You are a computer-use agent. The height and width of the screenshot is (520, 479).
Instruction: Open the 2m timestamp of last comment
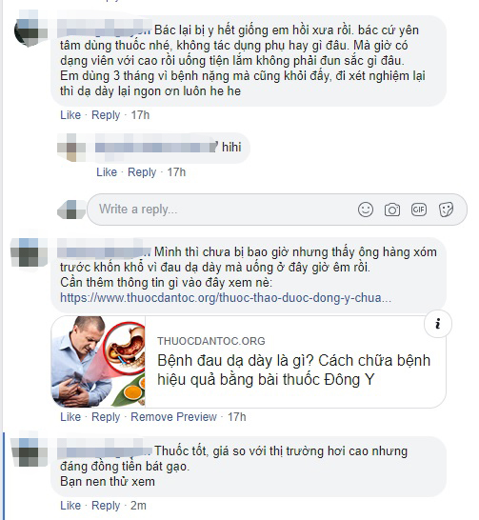click(x=139, y=506)
